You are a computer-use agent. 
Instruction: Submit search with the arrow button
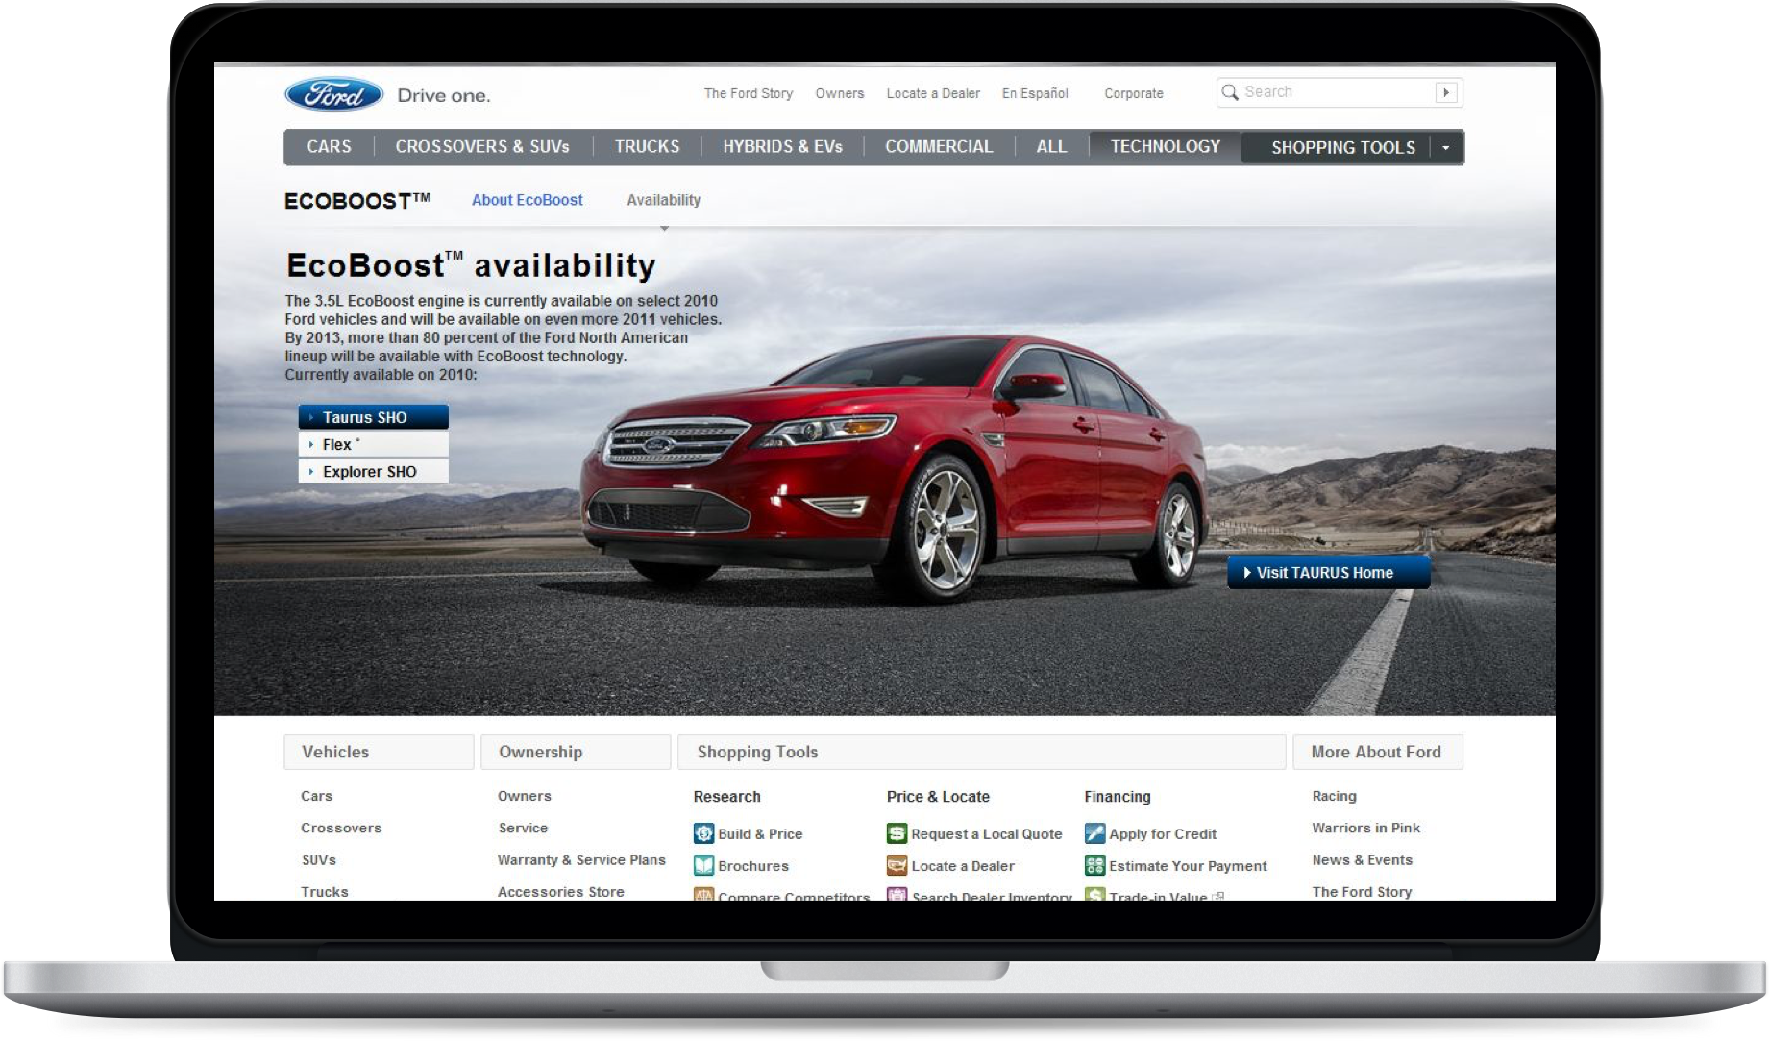[x=1445, y=92]
